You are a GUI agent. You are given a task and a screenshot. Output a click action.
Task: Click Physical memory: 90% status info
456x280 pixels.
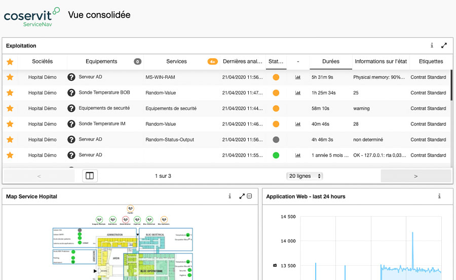(379, 77)
